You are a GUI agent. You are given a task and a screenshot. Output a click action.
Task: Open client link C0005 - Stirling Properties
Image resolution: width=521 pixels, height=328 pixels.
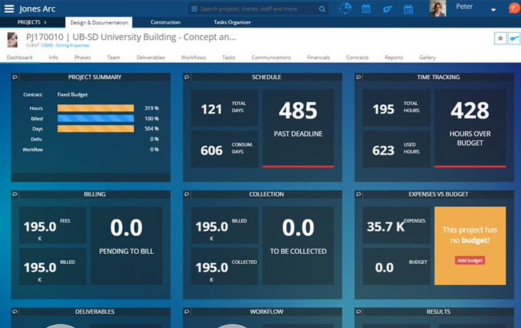click(x=65, y=46)
